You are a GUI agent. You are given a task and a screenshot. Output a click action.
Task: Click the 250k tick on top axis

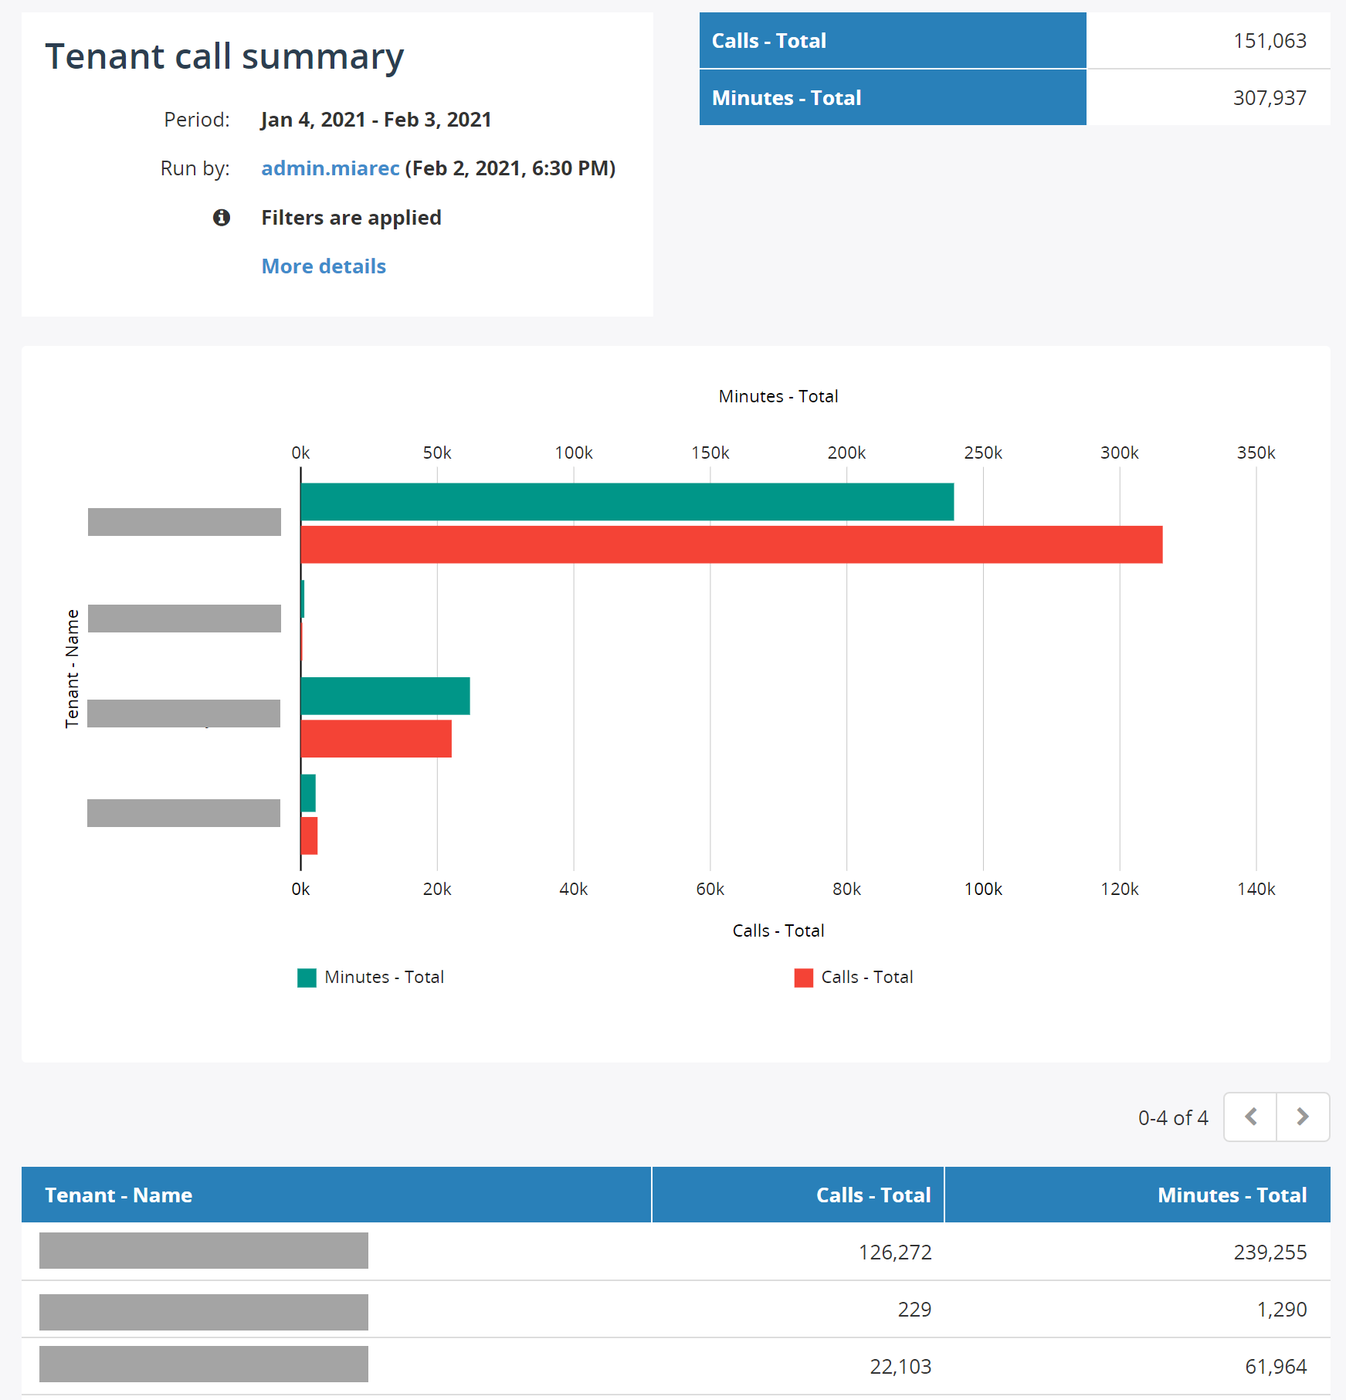pyautogui.click(x=983, y=453)
